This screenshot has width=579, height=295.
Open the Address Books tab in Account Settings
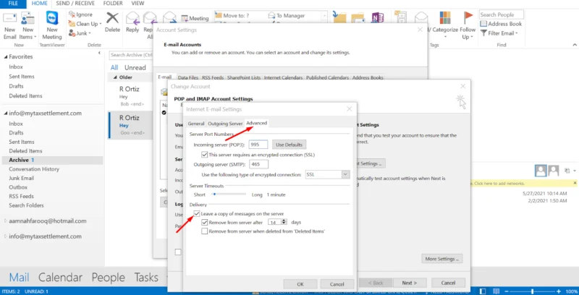pos(368,77)
